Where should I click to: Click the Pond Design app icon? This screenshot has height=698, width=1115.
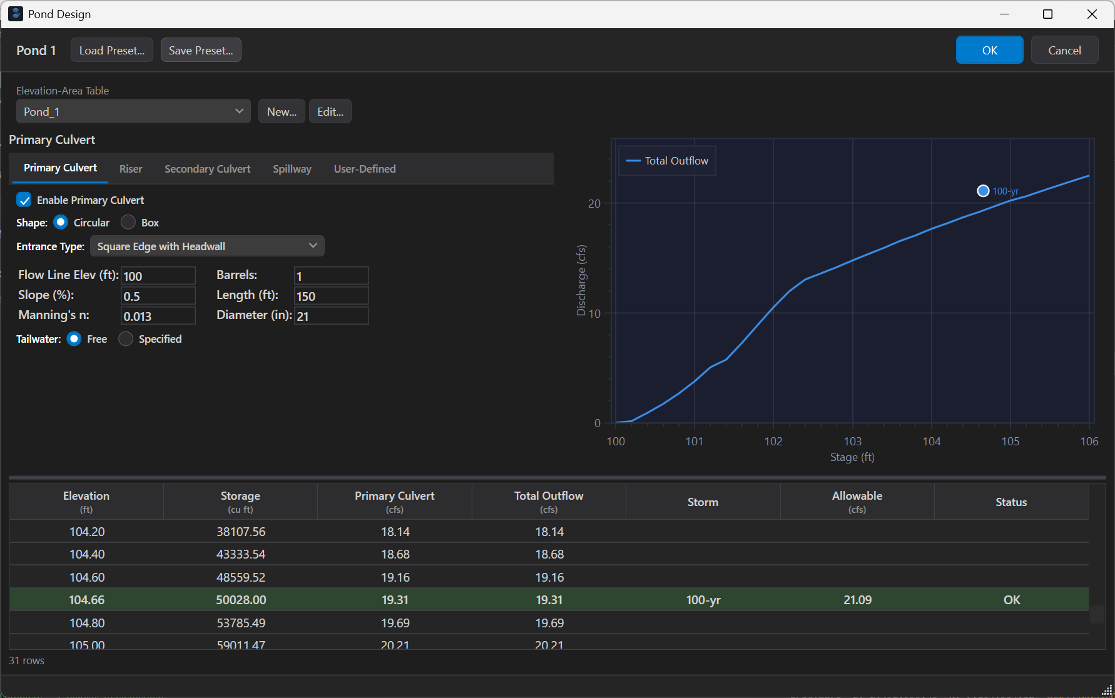coord(16,14)
